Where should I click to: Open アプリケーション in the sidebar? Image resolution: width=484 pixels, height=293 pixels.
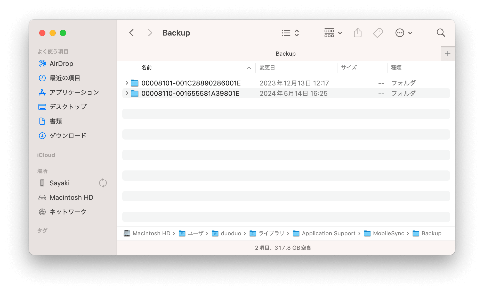[x=74, y=92]
